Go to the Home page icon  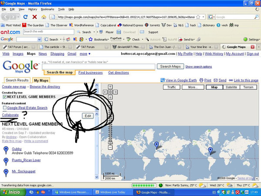pos(44,17)
